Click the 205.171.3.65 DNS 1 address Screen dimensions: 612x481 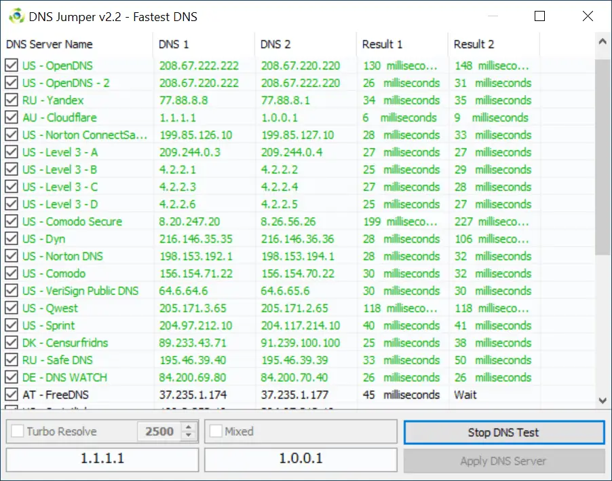tap(193, 308)
